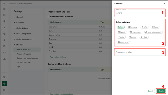The image size is (168, 95).
Task: Open the storefront icon in the sidebar
Action: [x=5, y=77]
